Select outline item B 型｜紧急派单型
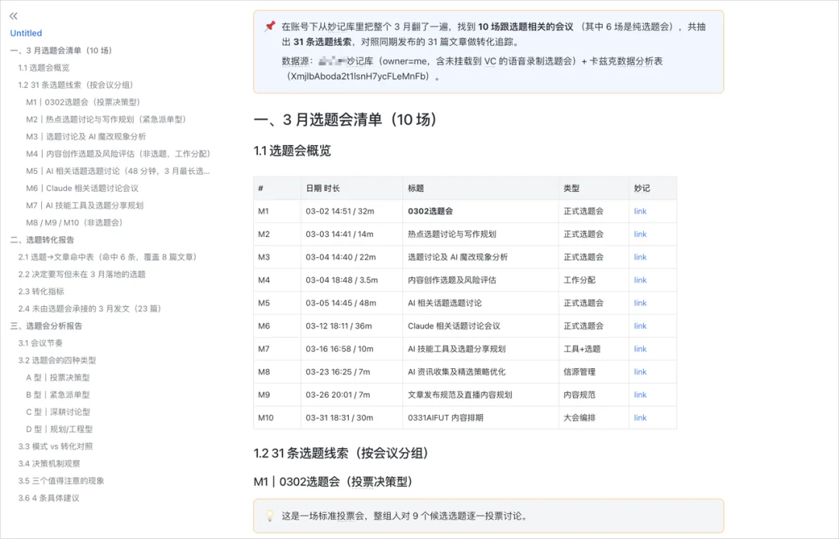 57,395
